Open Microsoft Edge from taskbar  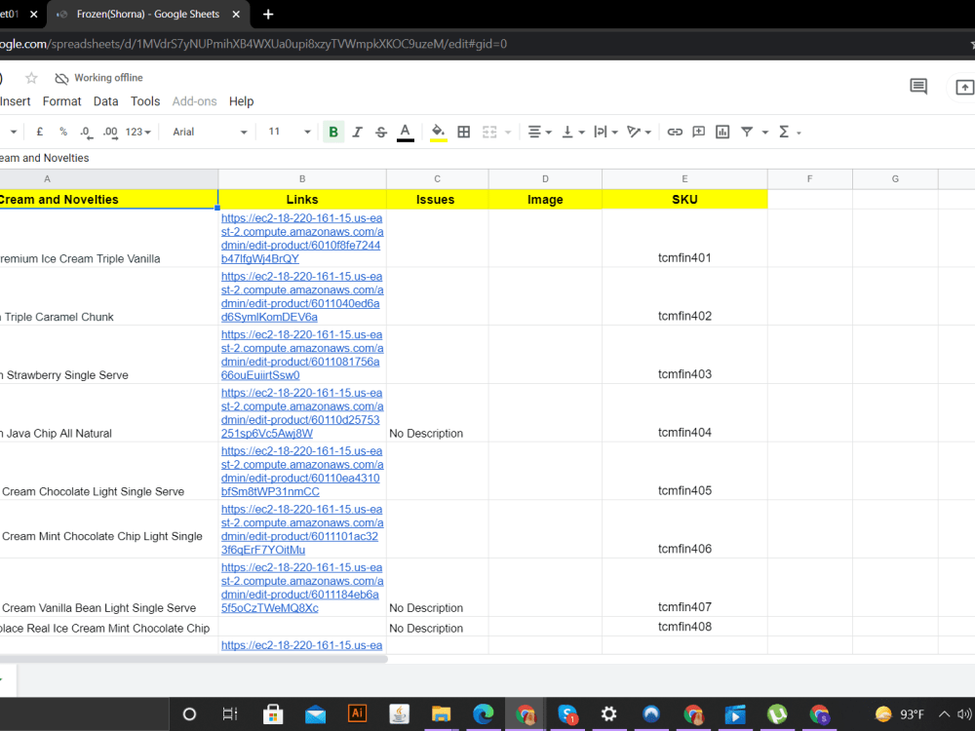tap(484, 714)
